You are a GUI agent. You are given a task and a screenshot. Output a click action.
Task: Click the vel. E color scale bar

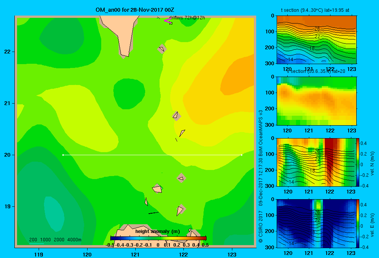358,223
